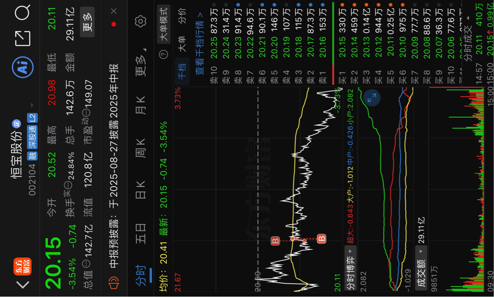The image size is (494, 297).
Task: Tap the lower B trade marker on the chart
Action: [322, 239]
